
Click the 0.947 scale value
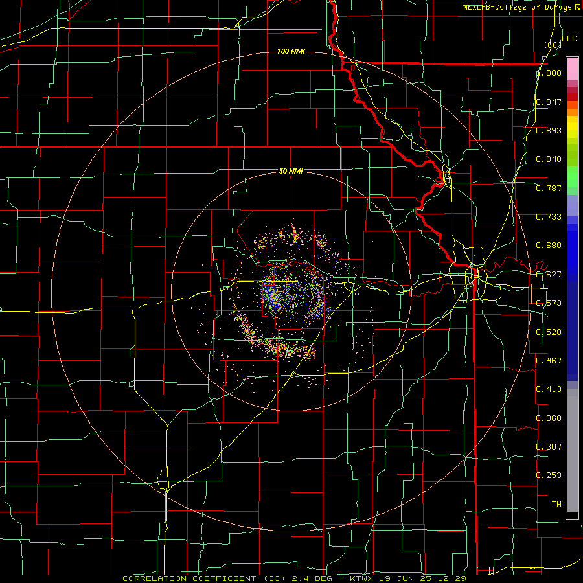tap(549, 102)
